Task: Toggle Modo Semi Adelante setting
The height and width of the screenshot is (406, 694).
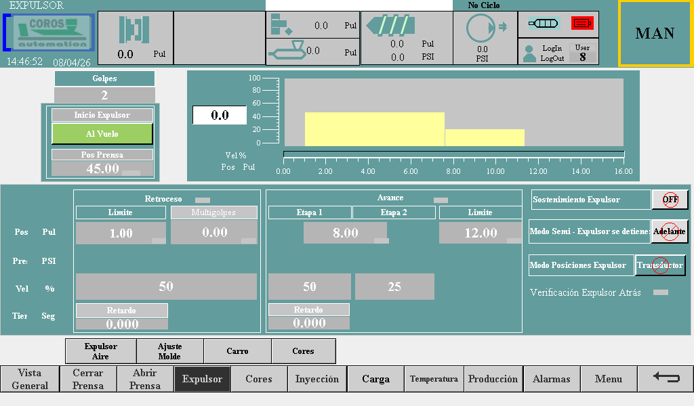Action: [x=670, y=231]
